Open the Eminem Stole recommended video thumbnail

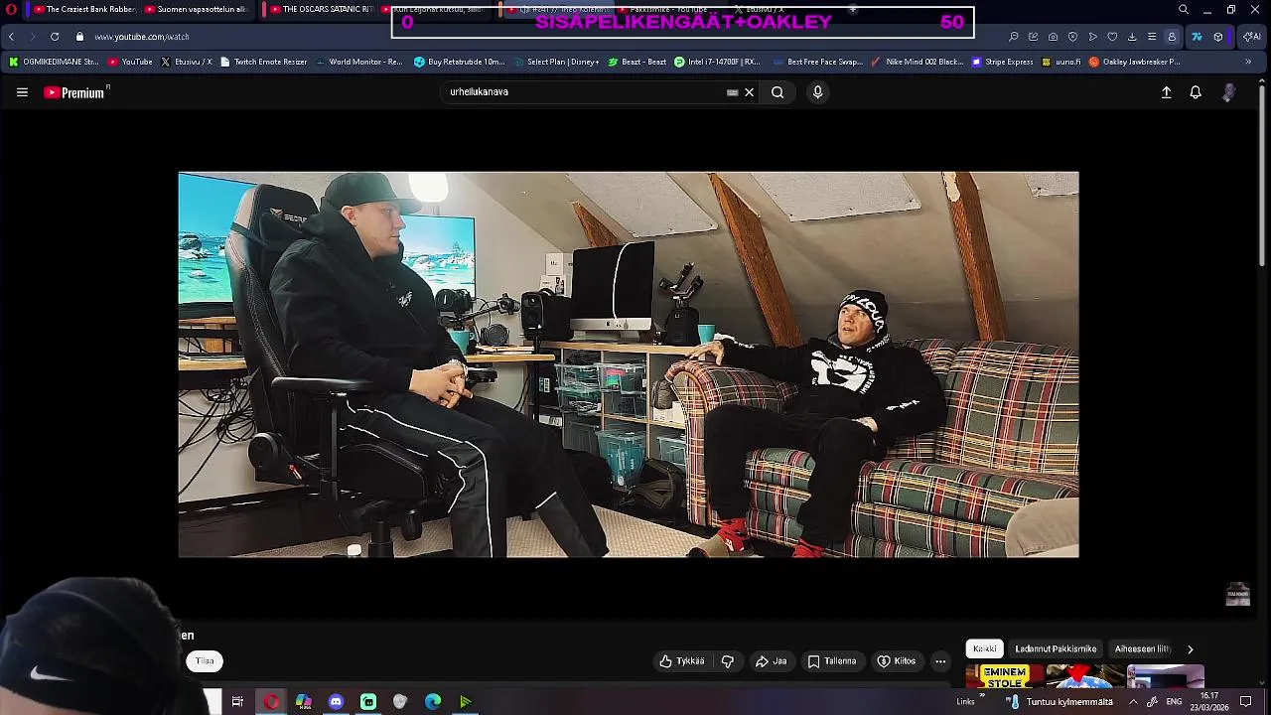1005,677
